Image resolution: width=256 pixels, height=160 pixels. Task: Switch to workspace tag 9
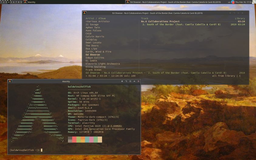21,2
